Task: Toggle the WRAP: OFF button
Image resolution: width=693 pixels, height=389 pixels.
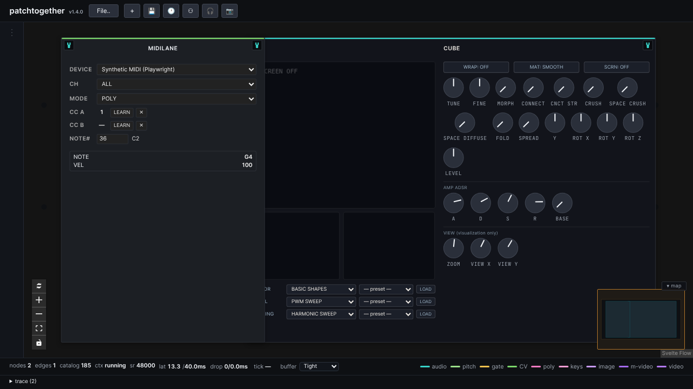Action: coord(476,67)
